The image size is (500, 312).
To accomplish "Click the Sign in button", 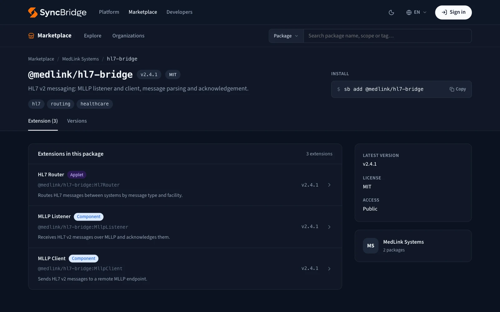I will pyautogui.click(x=453, y=12).
